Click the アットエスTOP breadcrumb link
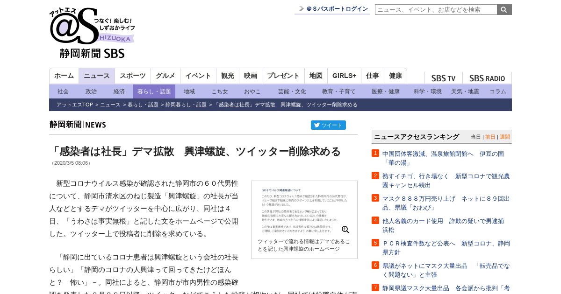 (x=75, y=105)
